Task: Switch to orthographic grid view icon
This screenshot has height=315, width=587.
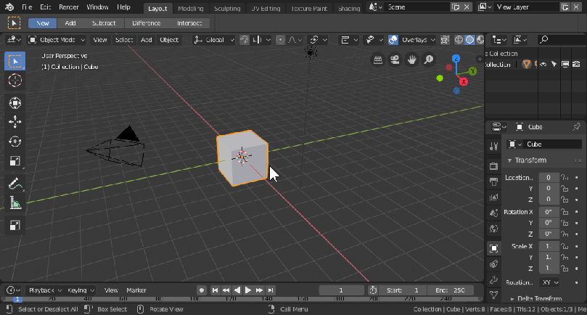Action: pyautogui.click(x=378, y=60)
